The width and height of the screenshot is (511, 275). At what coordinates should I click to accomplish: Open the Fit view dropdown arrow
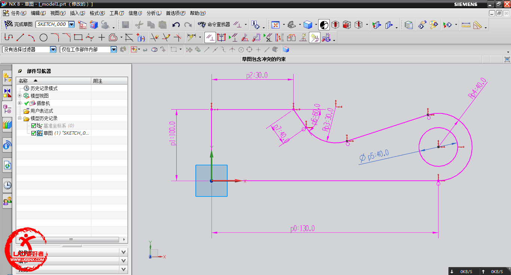284,25
